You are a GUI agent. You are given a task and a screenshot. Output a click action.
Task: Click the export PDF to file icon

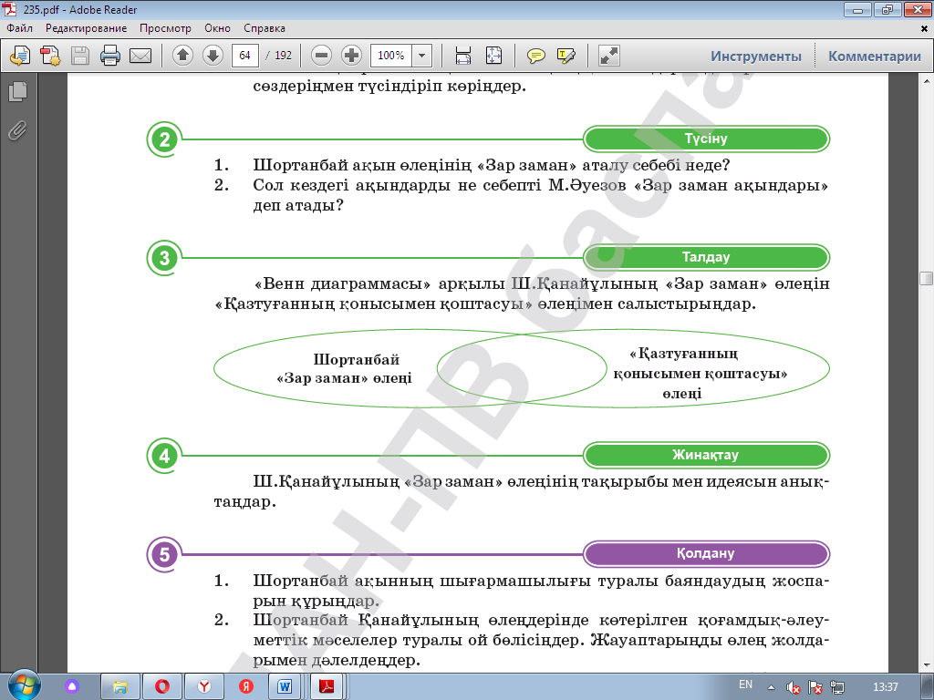coord(20,56)
